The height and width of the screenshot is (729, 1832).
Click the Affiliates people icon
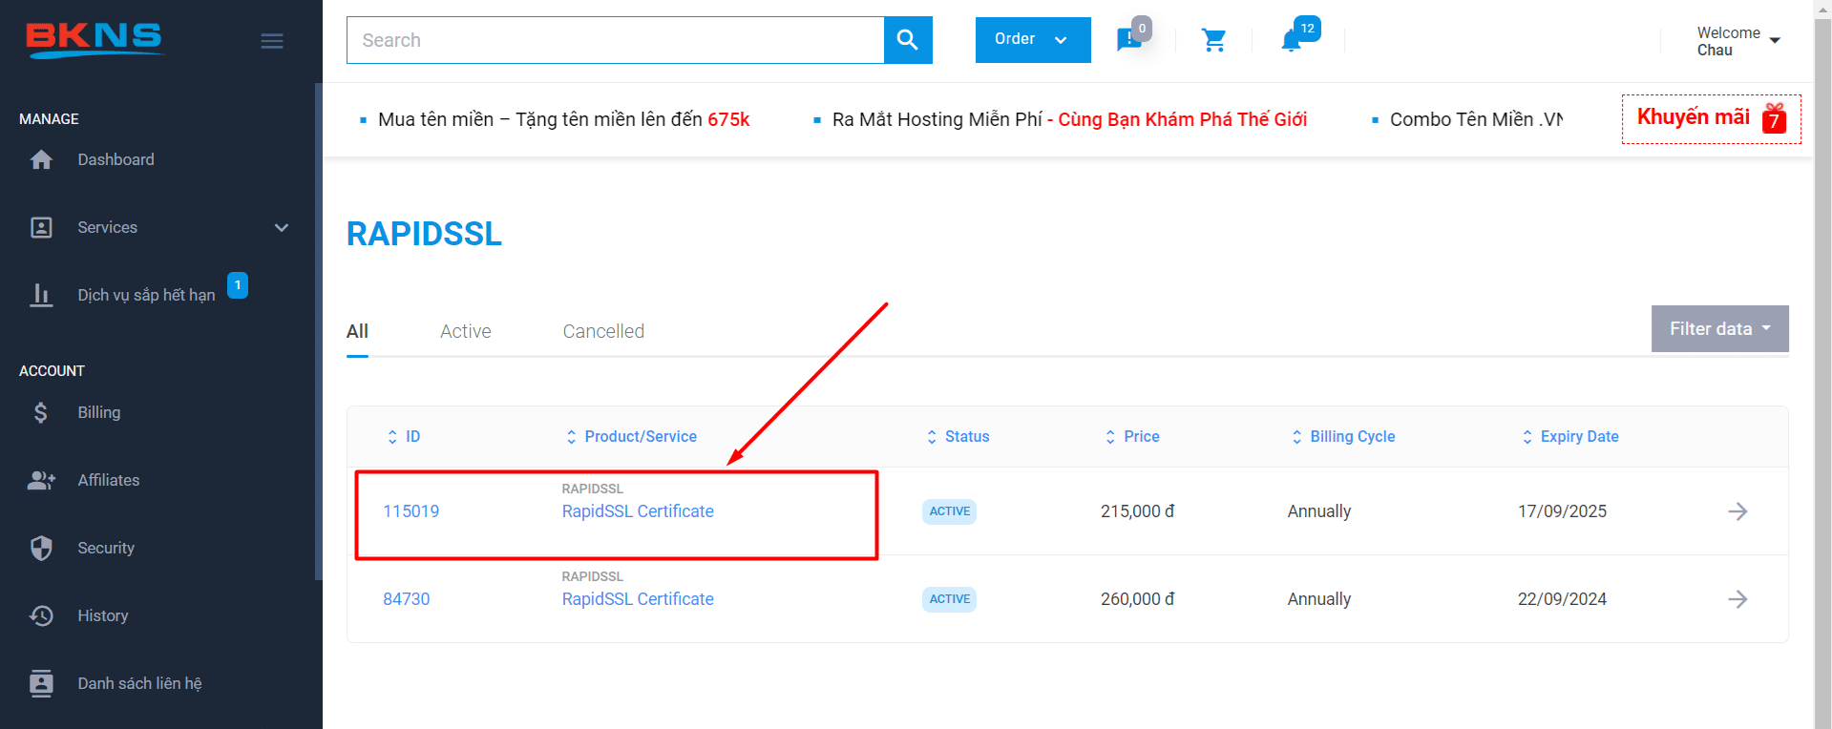tap(41, 480)
